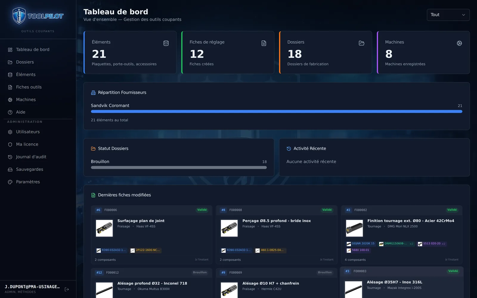The image size is (477, 298).
Task: Open Fiches outils in the sidebar
Action: [38, 87]
